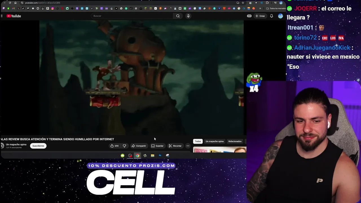Focus the Buscar search field
The image size is (361, 203).
[133, 16]
